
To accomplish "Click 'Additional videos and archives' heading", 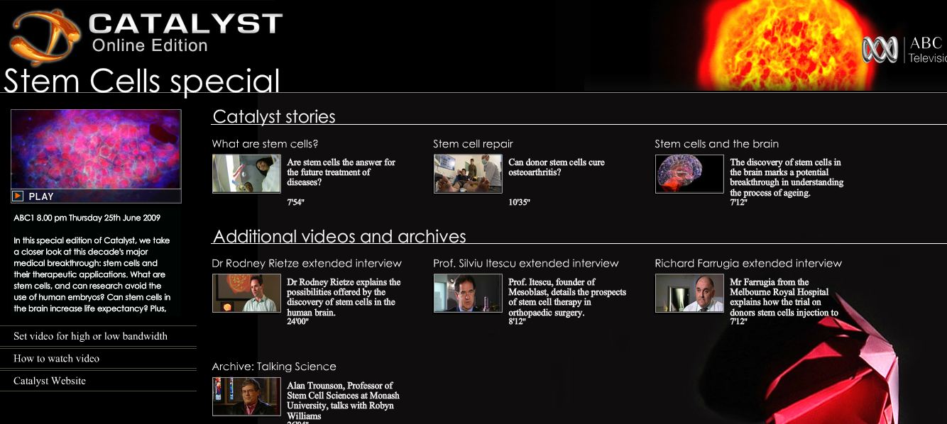I will tap(339, 236).
